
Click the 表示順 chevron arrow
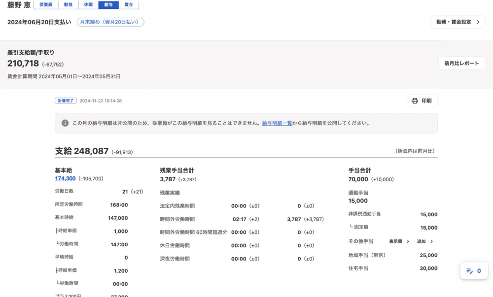(x=408, y=241)
